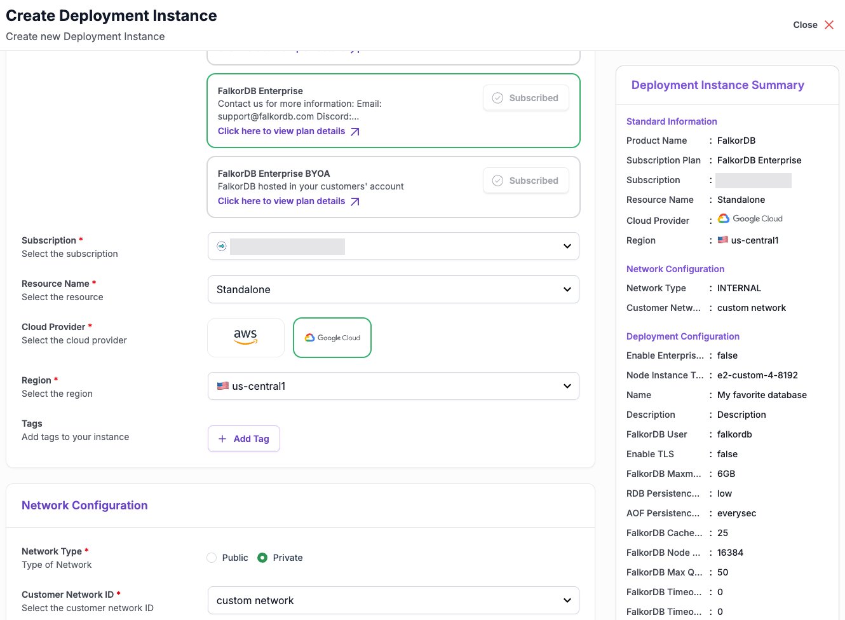The height and width of the screenshot is (620, 845).
Task: Click the Deployment Instance Summary heading
Action: tap(718, 85)
